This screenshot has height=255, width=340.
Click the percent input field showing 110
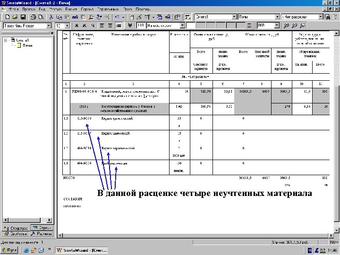141,25
